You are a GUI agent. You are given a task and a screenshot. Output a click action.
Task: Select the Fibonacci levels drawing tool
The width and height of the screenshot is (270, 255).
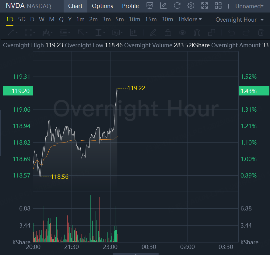tap(63, 32)
